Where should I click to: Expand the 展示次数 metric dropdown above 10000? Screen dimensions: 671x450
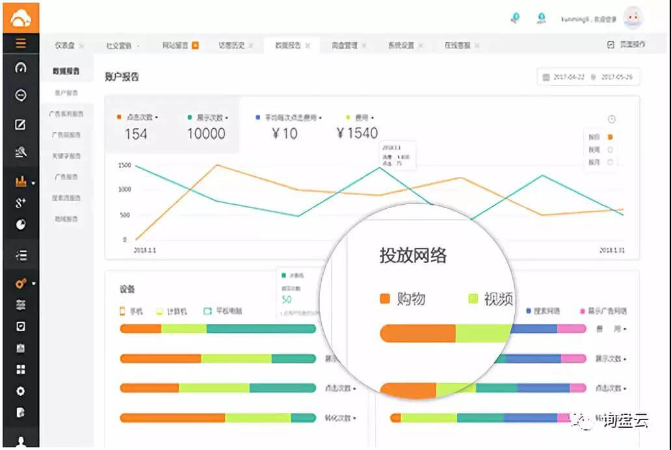click(227, 117)
